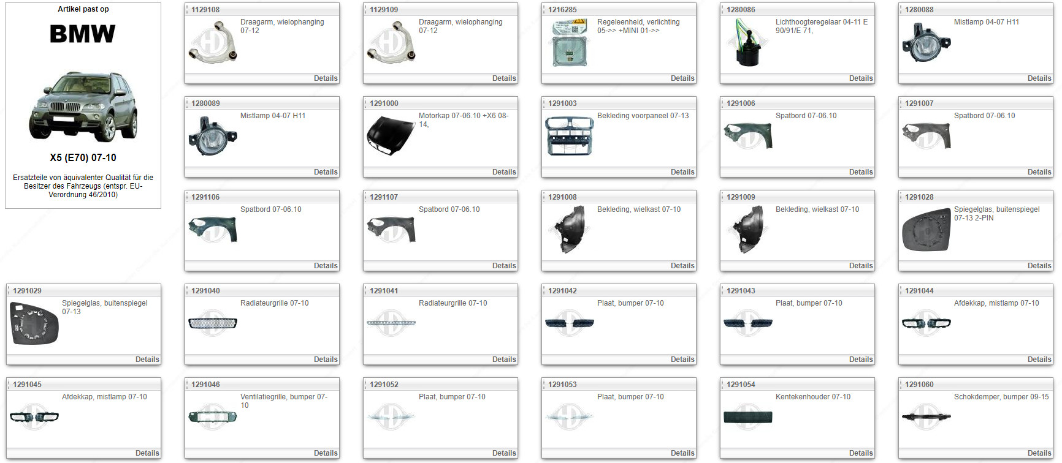Open bumper shock absorber thumbnail 1291060
Screen dimensions: 1062x463
(926, 417)
